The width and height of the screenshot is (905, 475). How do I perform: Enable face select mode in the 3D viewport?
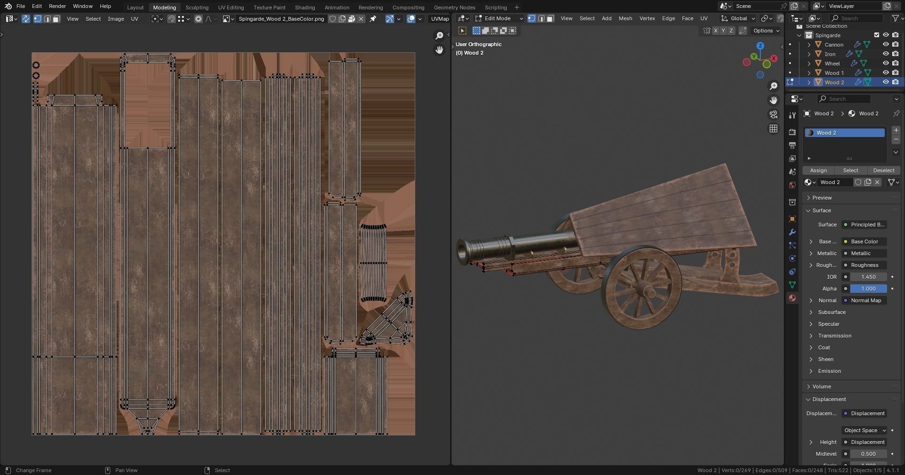coord(550,18)
